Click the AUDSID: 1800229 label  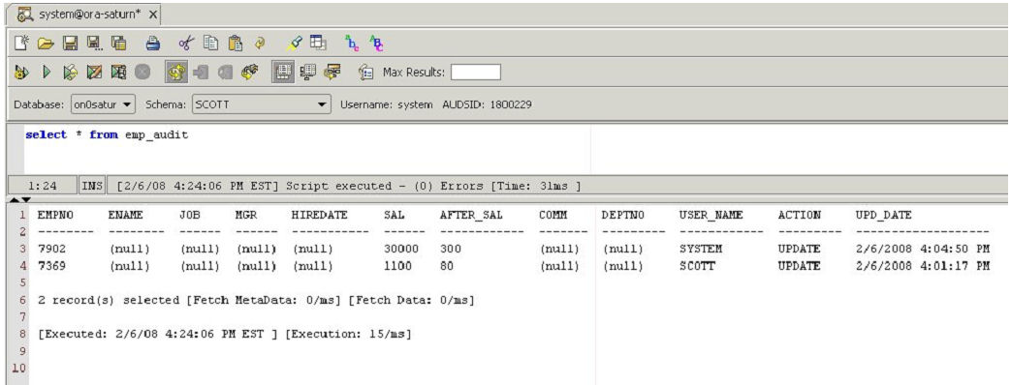[487, 104]
